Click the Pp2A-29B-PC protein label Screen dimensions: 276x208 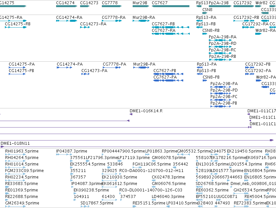224,97
